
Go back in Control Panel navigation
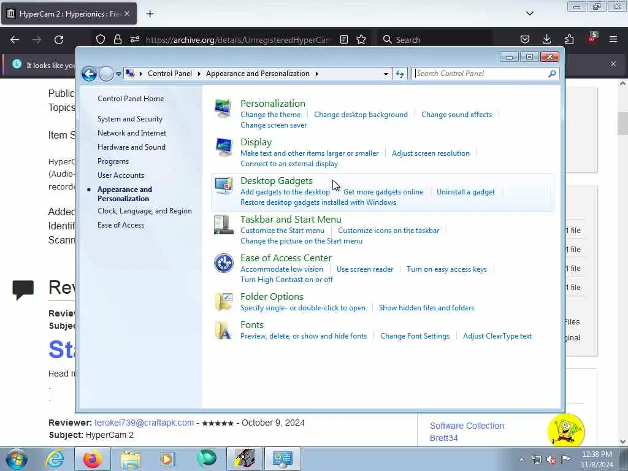[x=90, y=74]
